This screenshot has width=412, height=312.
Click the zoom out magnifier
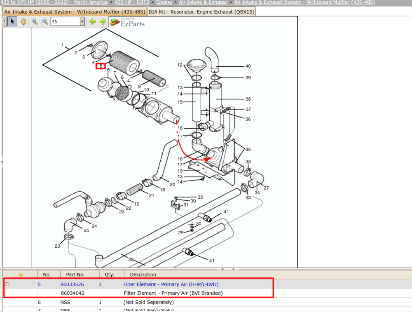pos(45,21)
